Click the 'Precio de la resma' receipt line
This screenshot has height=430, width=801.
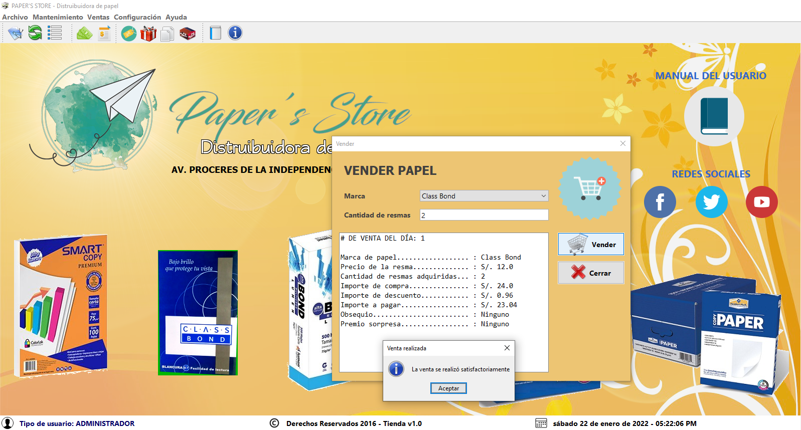(427, 267)
